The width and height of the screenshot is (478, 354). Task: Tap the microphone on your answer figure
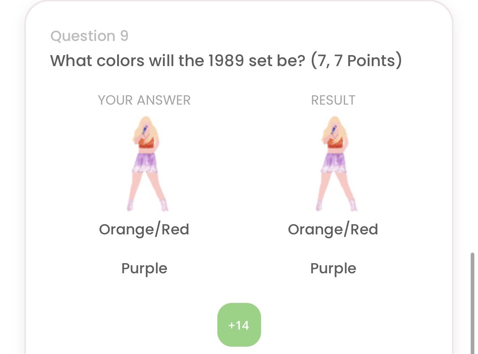[x=145, y=129]
